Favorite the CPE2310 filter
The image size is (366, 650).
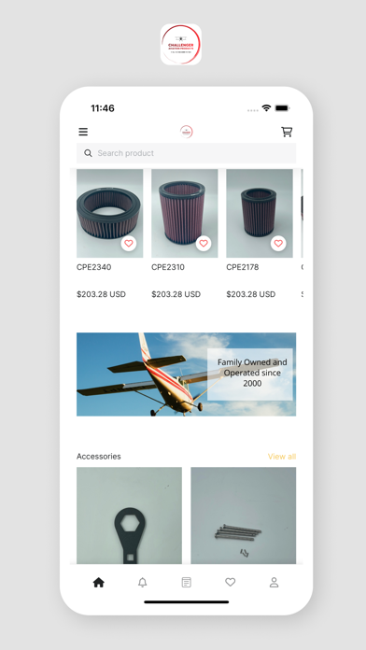coord(204,244)
